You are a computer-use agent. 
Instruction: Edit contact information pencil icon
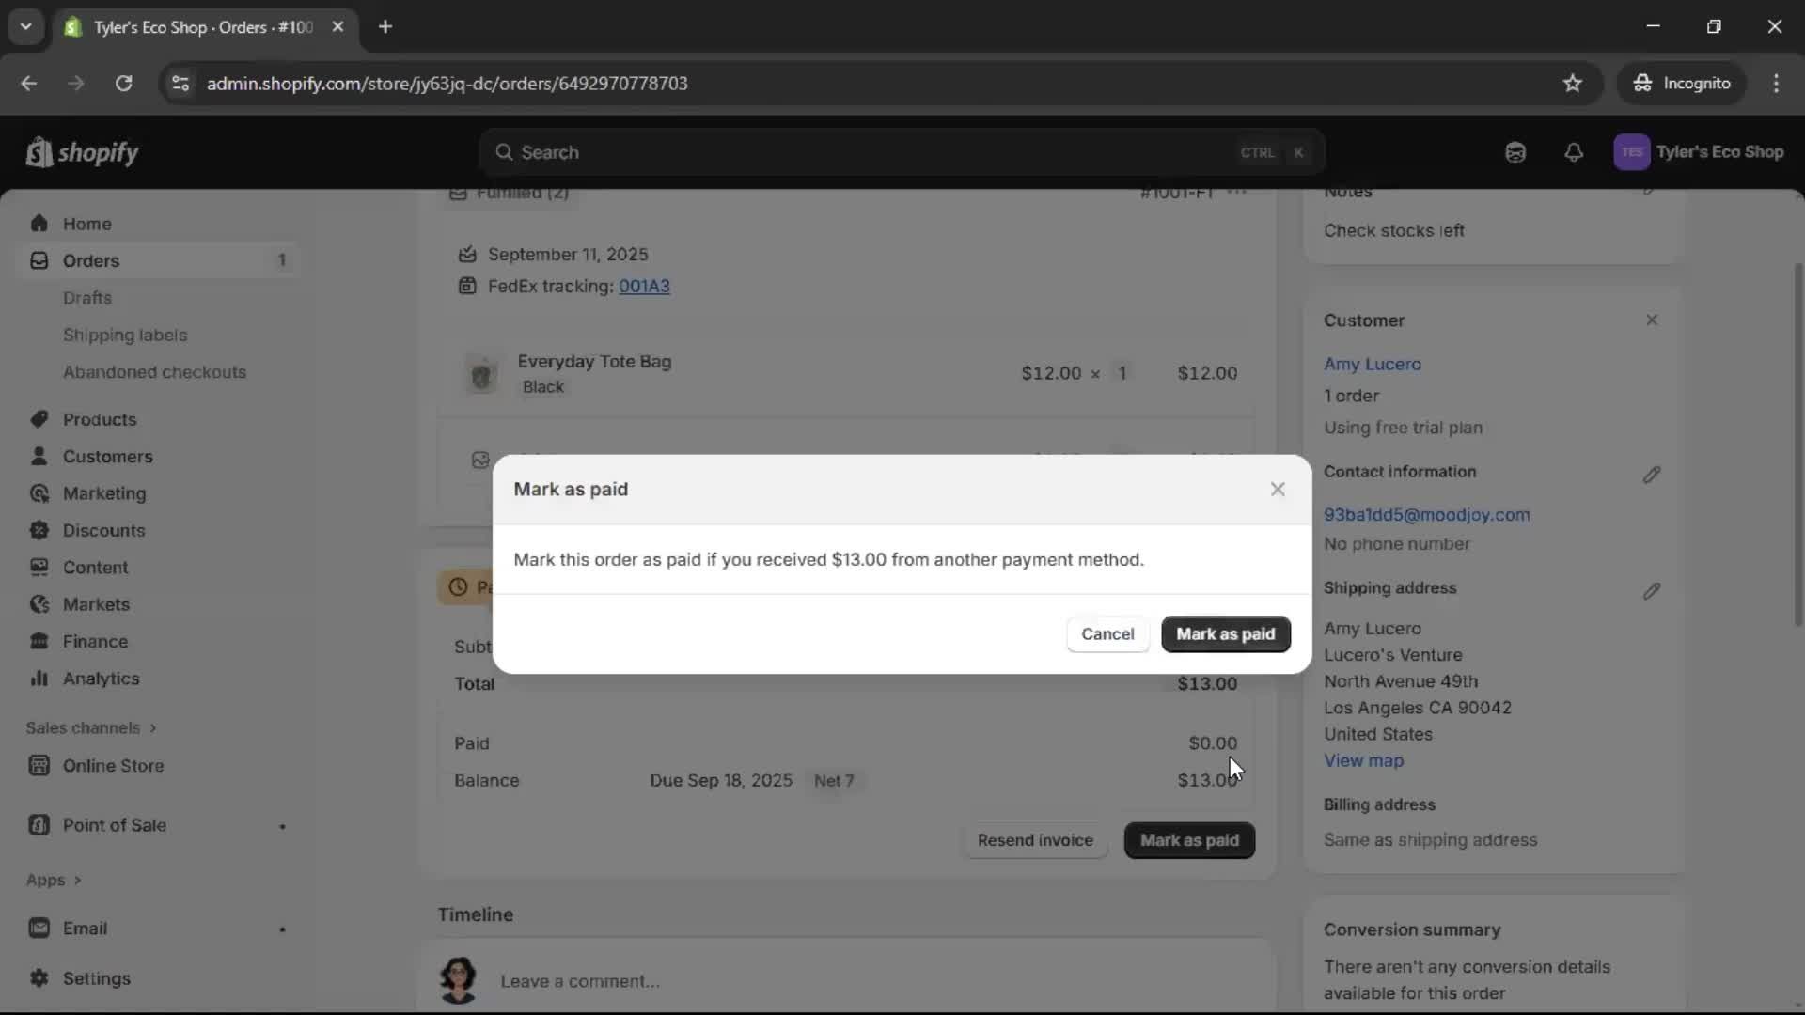coord(1652,475)
